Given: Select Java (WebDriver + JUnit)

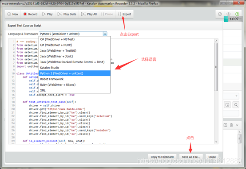Looking at the screenshot, I should (x=75, y=56).
